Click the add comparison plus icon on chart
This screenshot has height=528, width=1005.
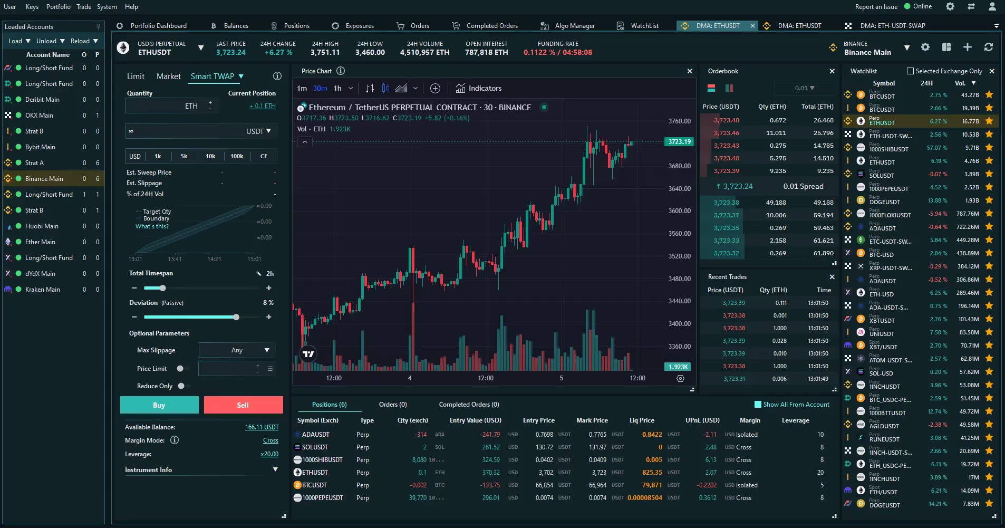pyautogui.click(x=436, y=88)
